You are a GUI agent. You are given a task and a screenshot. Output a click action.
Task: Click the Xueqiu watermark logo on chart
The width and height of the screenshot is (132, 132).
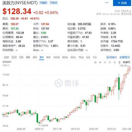[x=67, y=83]
